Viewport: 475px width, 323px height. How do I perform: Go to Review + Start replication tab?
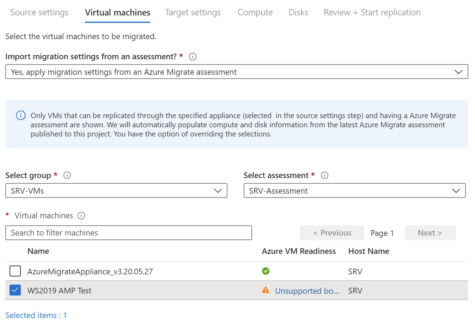coord(372,12)
